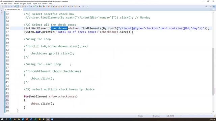
Task: Click the cursor position '26 : 35' status entry
Action: pyautogui.click(x=170, y=116)
